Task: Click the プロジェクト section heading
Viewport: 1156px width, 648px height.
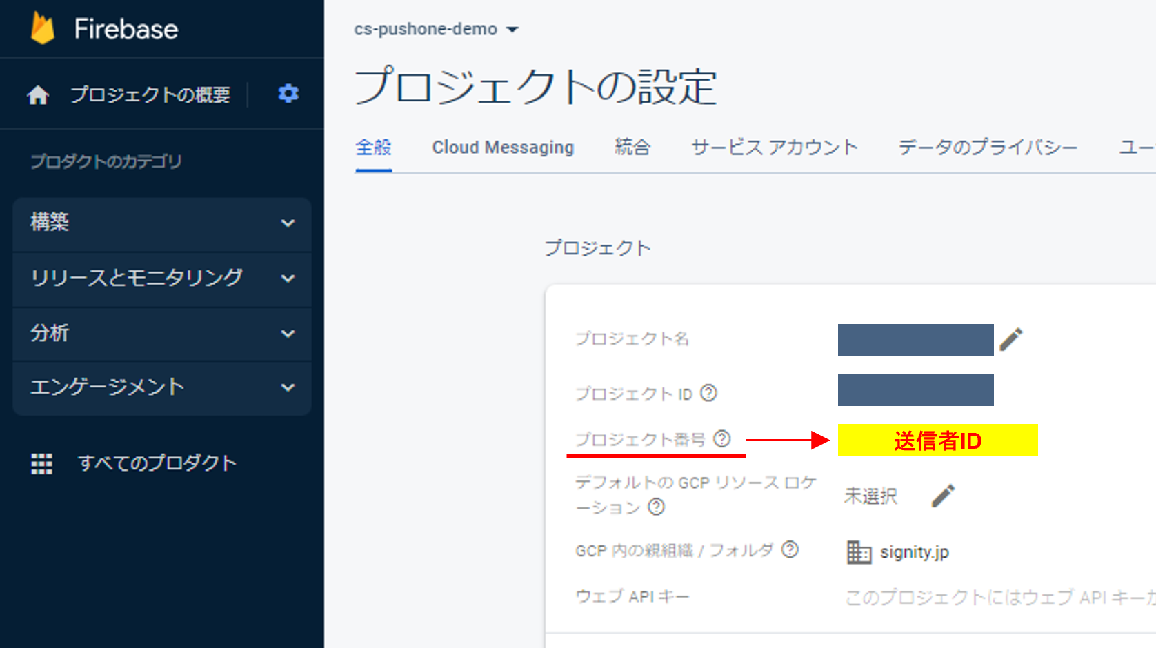Action: tap(597, 248)
